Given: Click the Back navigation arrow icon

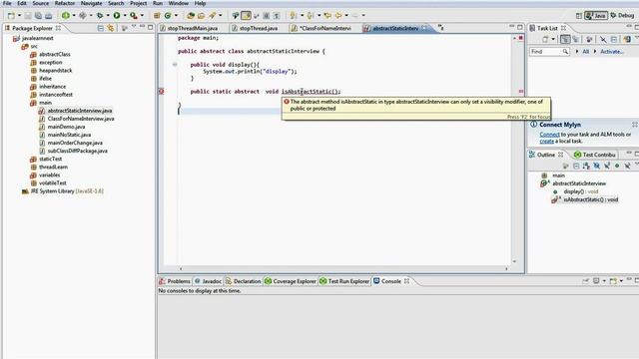Looking at the screenshot, I should coord(337,16).
